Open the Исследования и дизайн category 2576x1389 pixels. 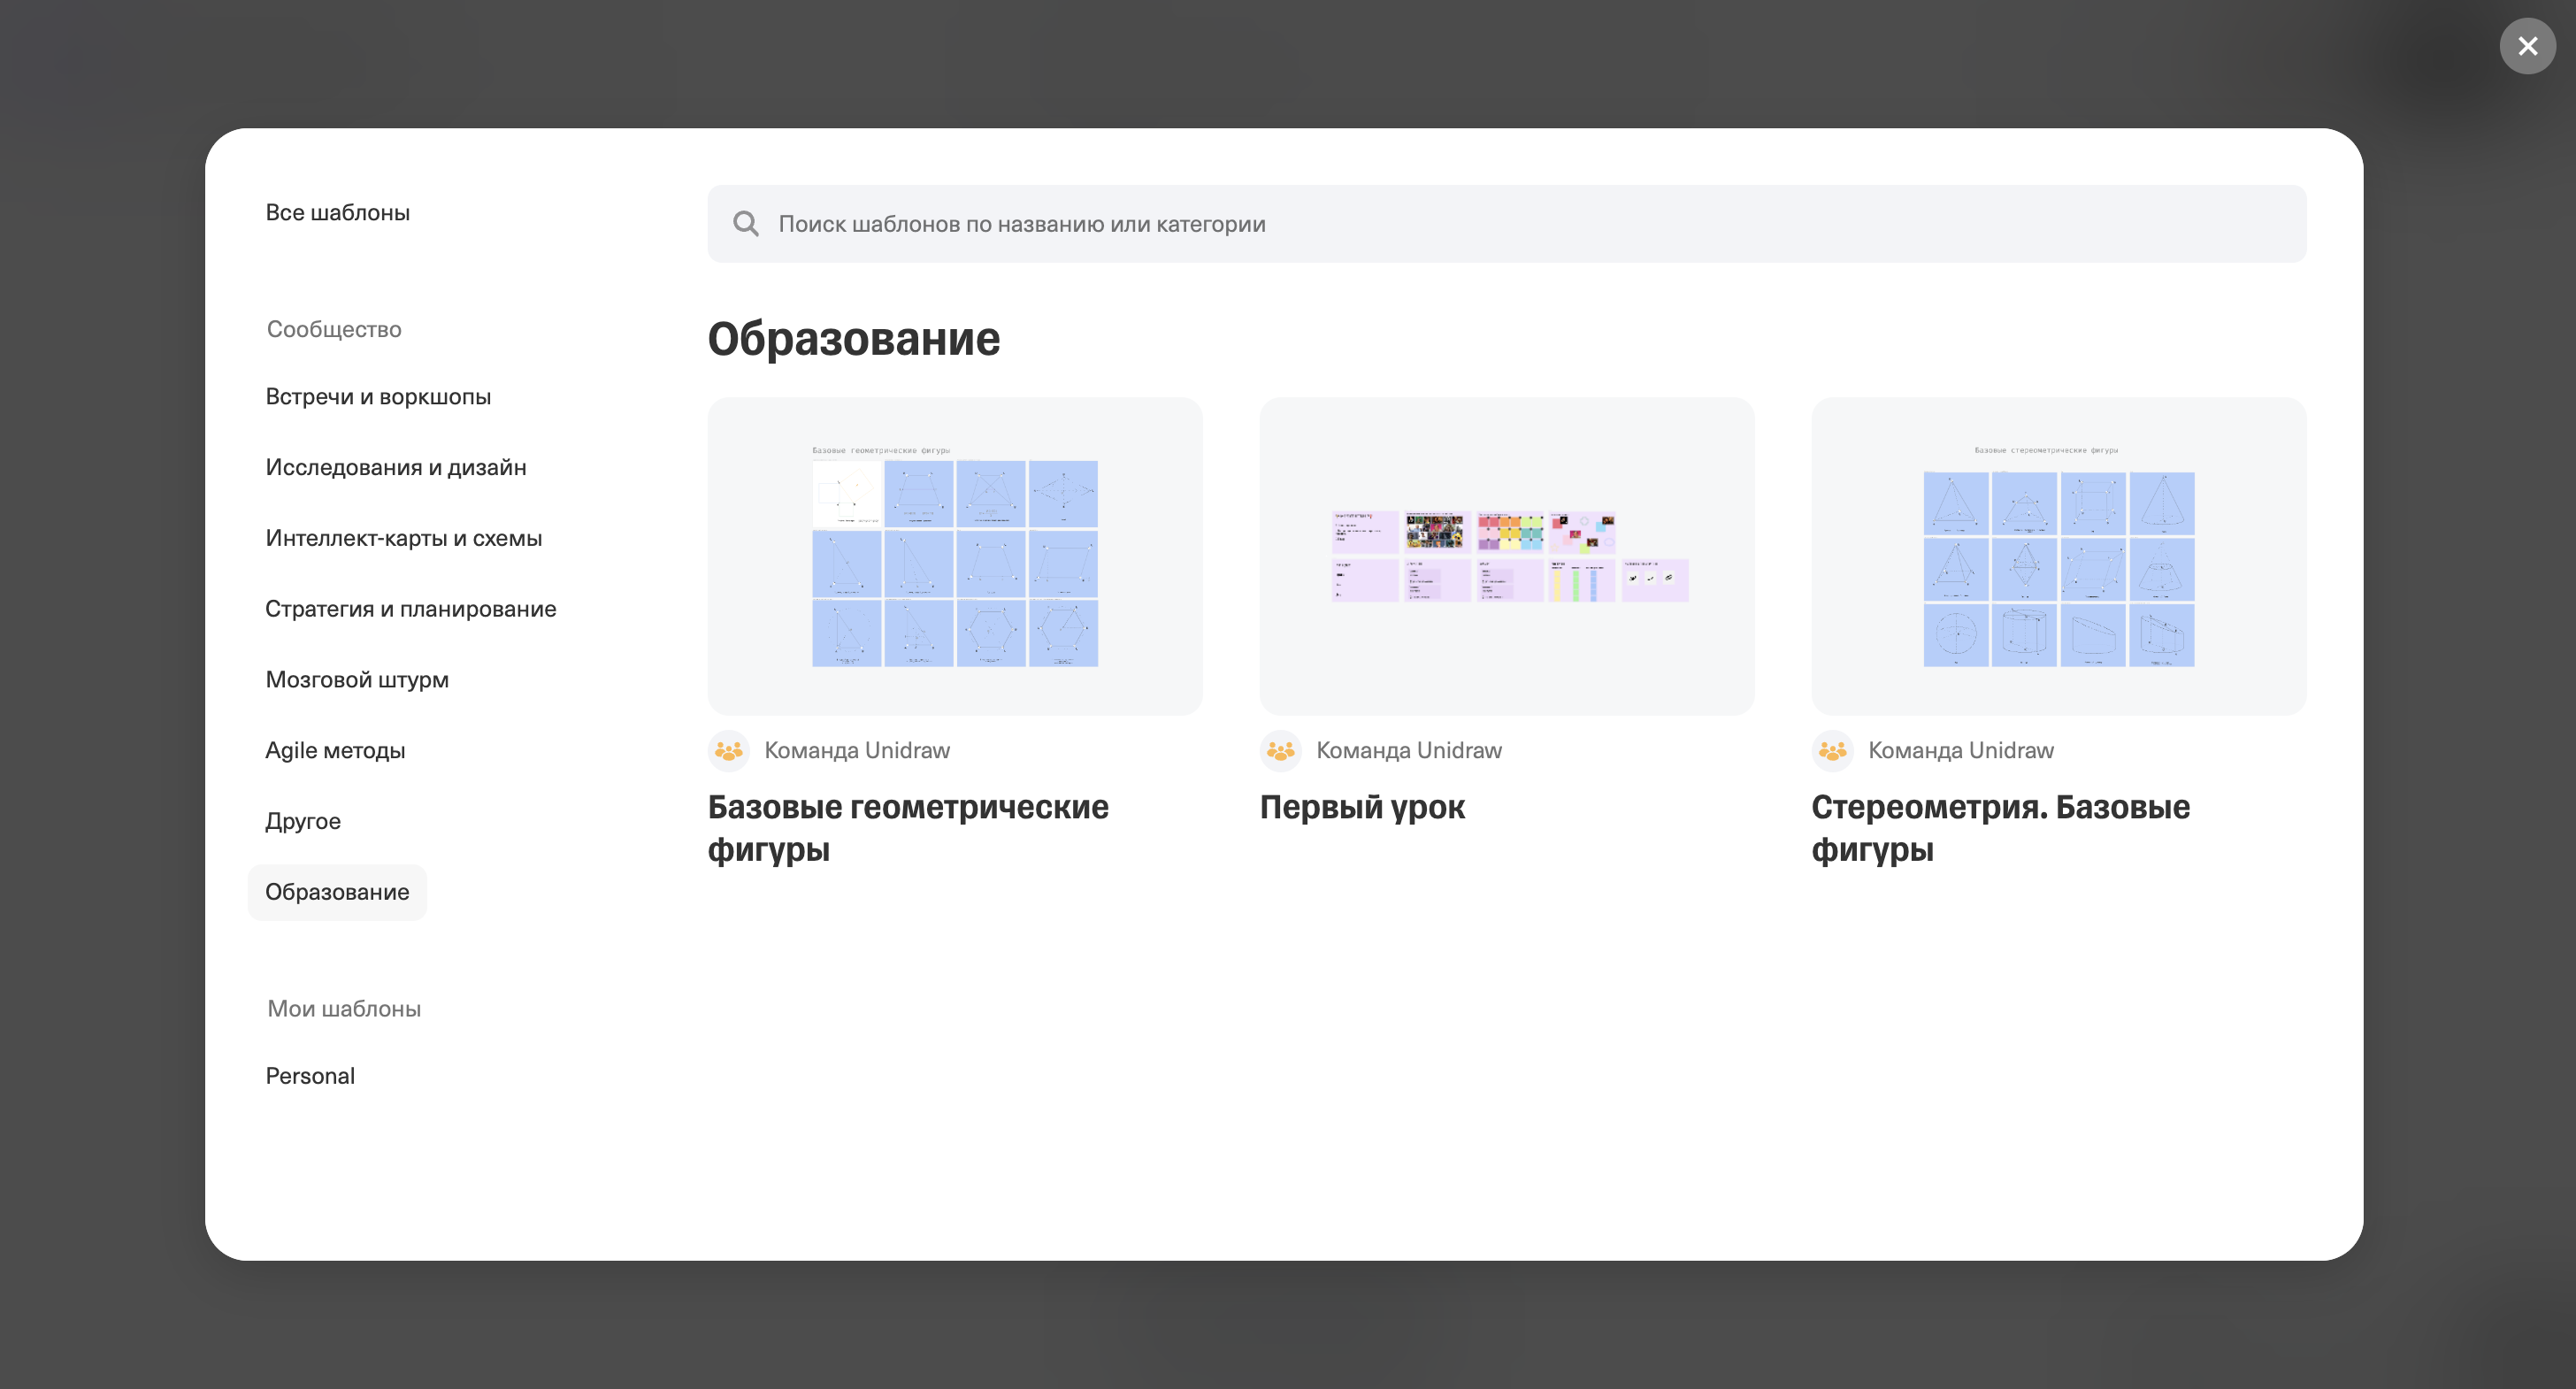pyautogui.click(x=396, y=467)
